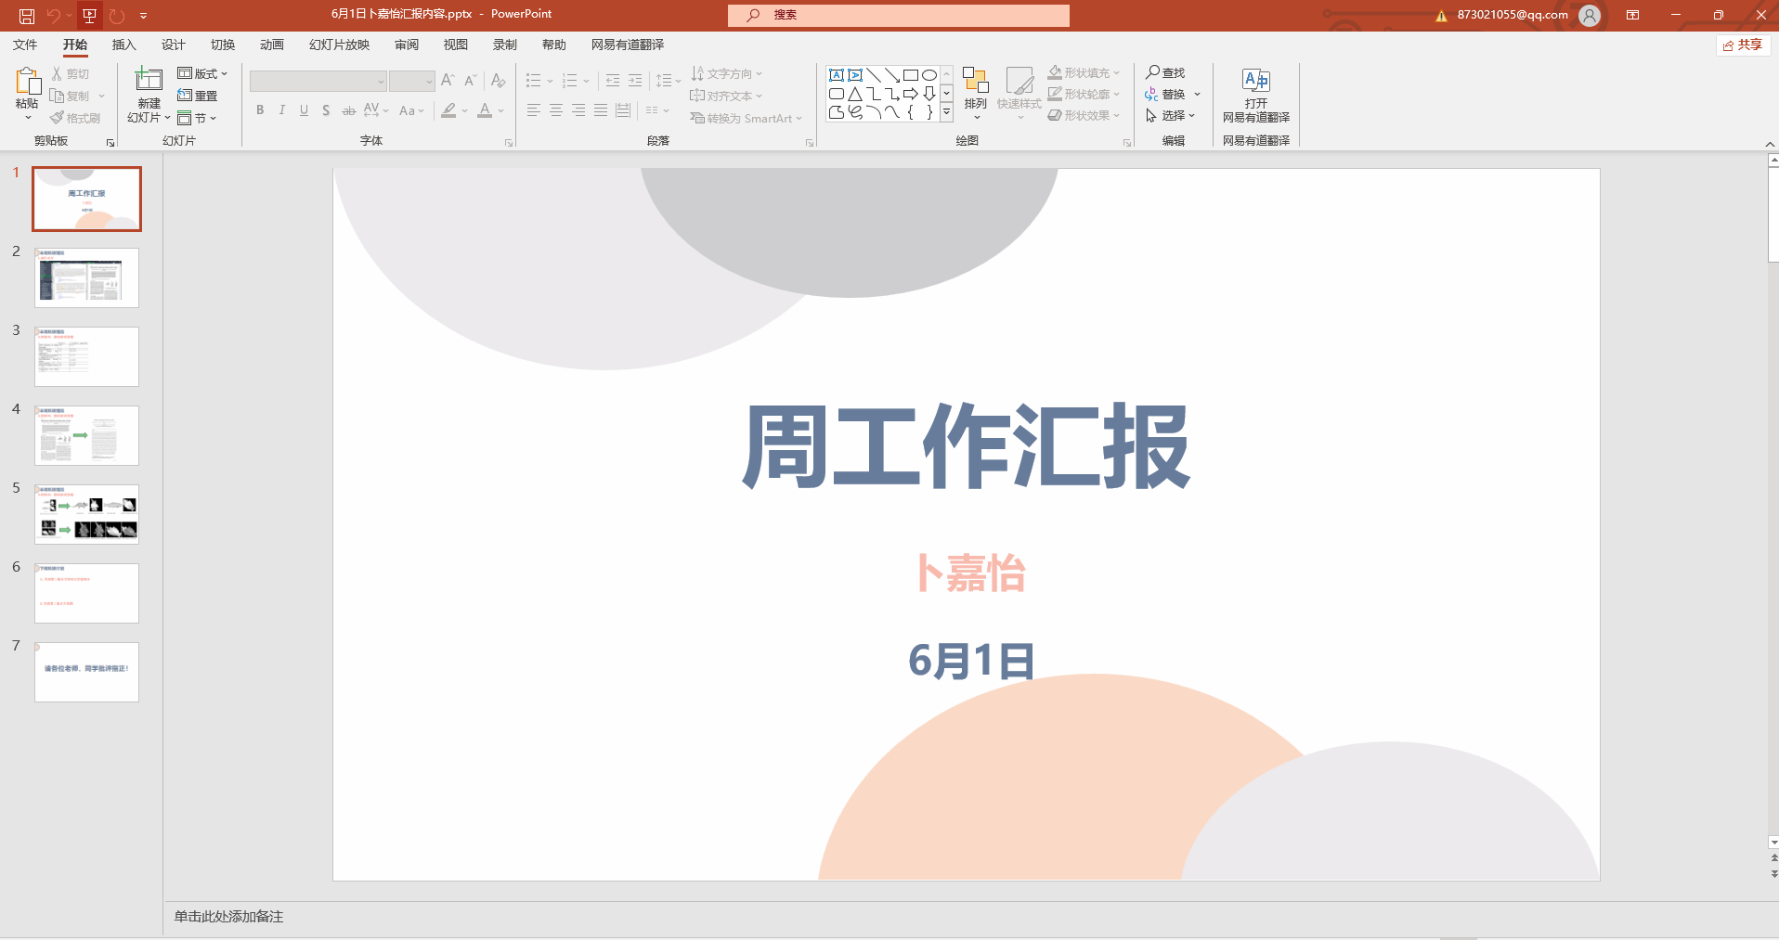This screenshot has height=940, width=1779.
Task: Open Youdao translate (打开网易有道翻译) icon
Action: (1256, 80)
